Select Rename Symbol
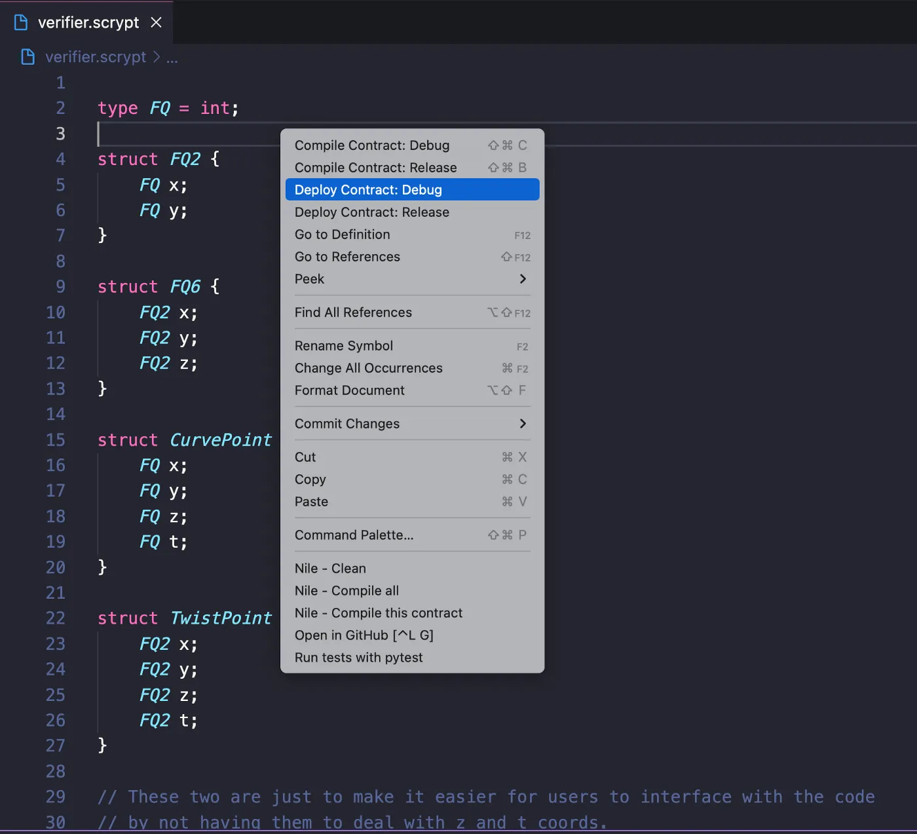The height and width of the screenshot is (834, 917). pyautogui.click(x=343, y=346)
